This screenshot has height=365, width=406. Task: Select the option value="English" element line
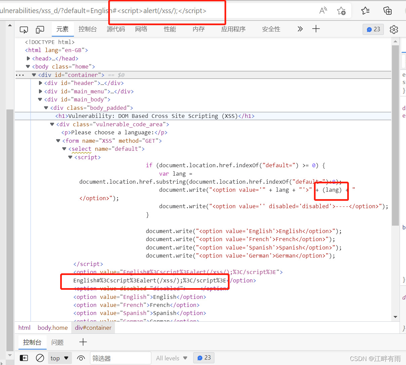(140, 297)
